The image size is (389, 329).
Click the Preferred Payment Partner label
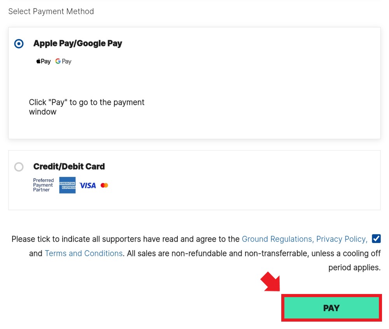click(x=44, y=185)
